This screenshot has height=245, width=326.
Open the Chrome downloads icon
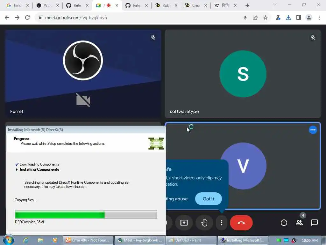tap(288, 18)
